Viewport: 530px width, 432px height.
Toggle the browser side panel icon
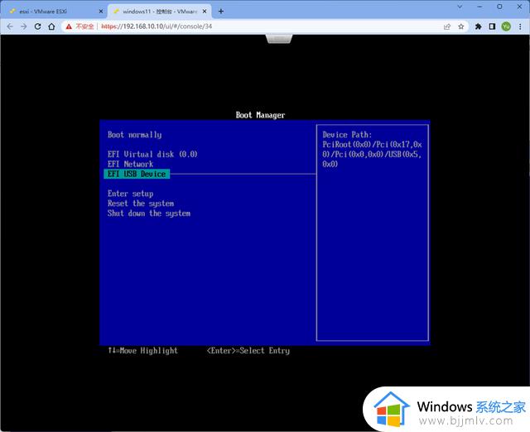point(492,26)
